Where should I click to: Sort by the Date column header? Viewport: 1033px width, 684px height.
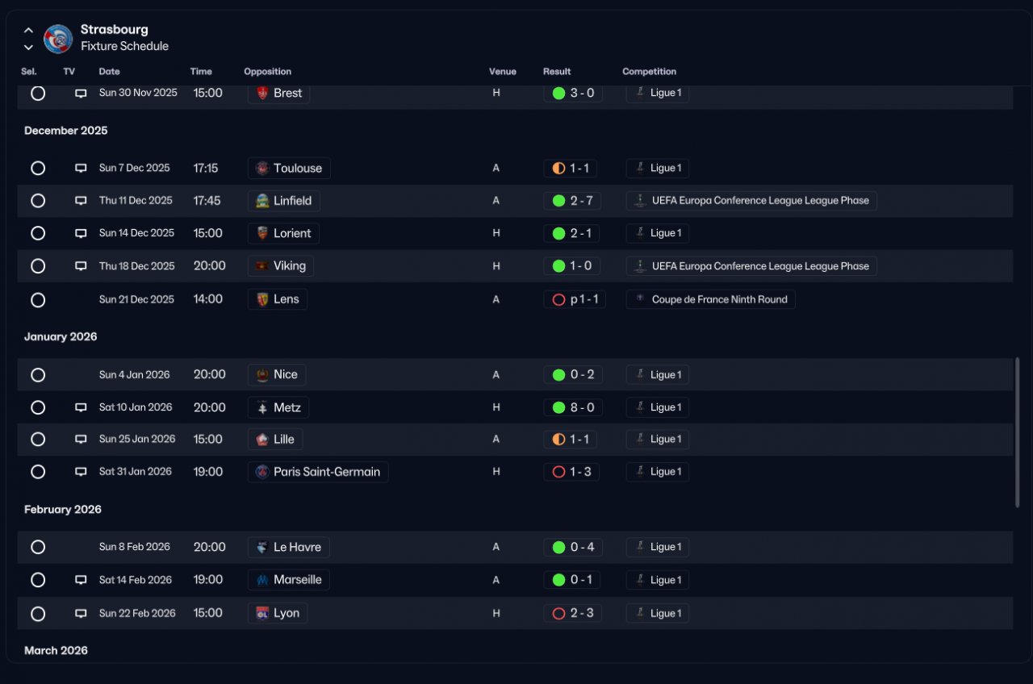[x=110, y=72]
